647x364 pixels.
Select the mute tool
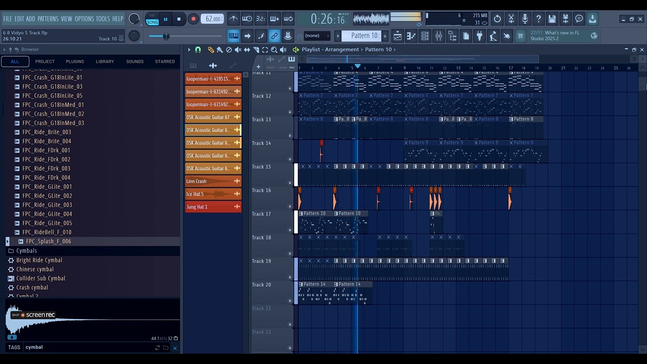(238, 50)
